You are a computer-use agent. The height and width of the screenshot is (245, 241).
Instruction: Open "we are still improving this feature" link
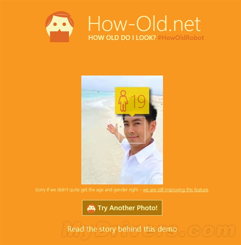pos(176,190)
